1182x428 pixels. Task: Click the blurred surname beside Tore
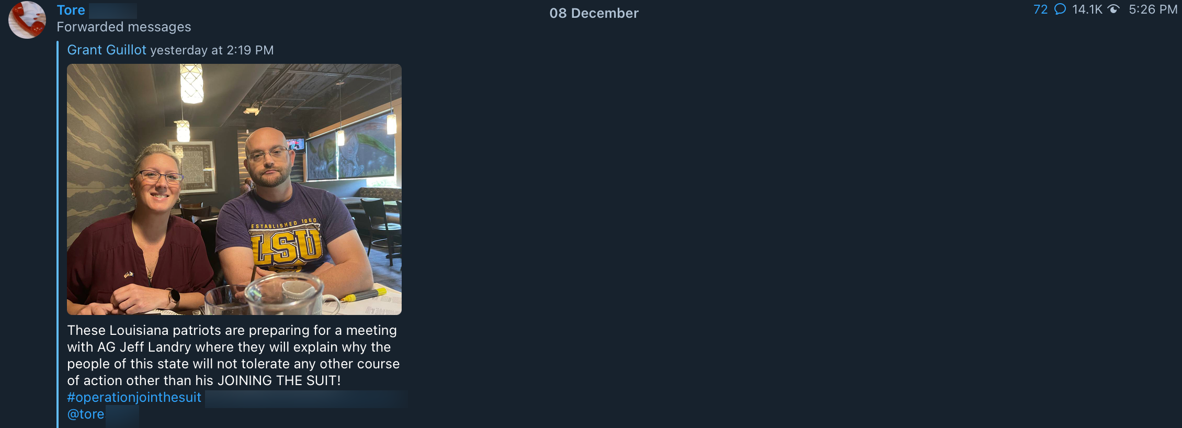113,10
